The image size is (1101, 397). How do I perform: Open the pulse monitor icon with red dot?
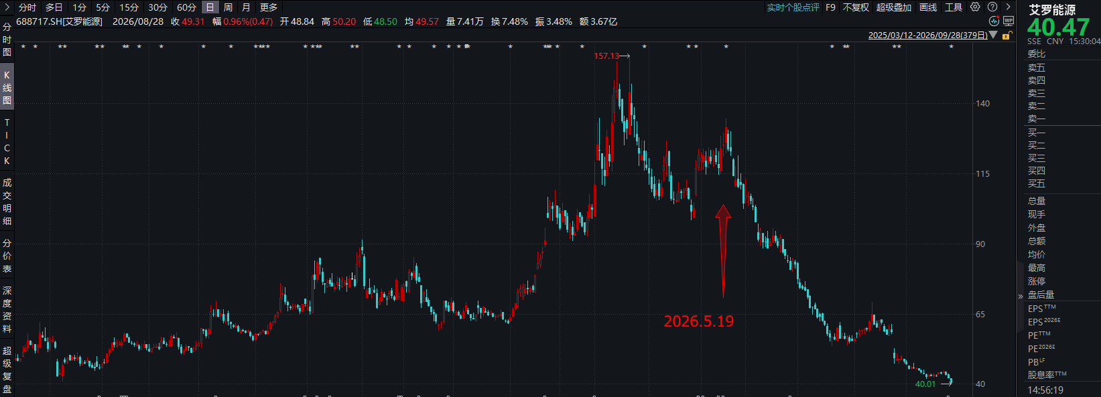click(x=994, y=21)
